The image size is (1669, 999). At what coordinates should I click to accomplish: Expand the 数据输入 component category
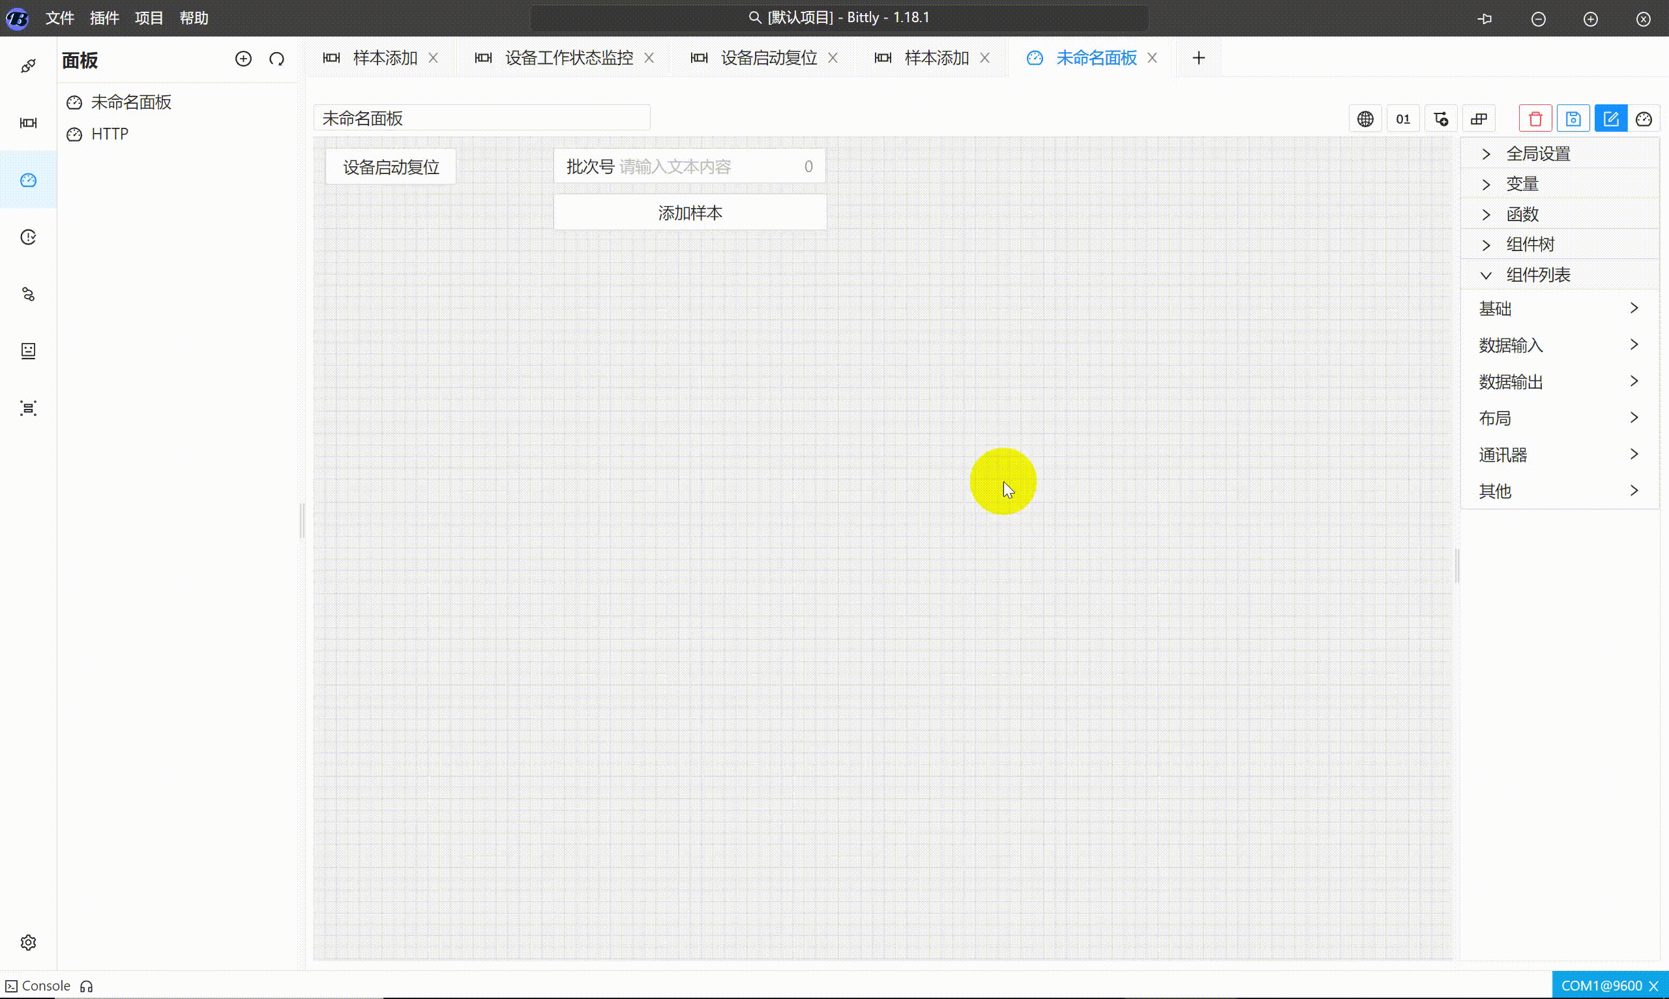click(x=1511, y=345)
